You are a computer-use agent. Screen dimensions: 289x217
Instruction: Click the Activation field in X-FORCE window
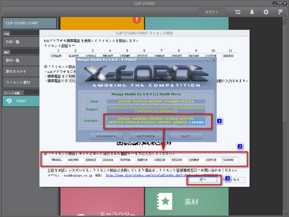pyautogui.click(x=156, y=121)
